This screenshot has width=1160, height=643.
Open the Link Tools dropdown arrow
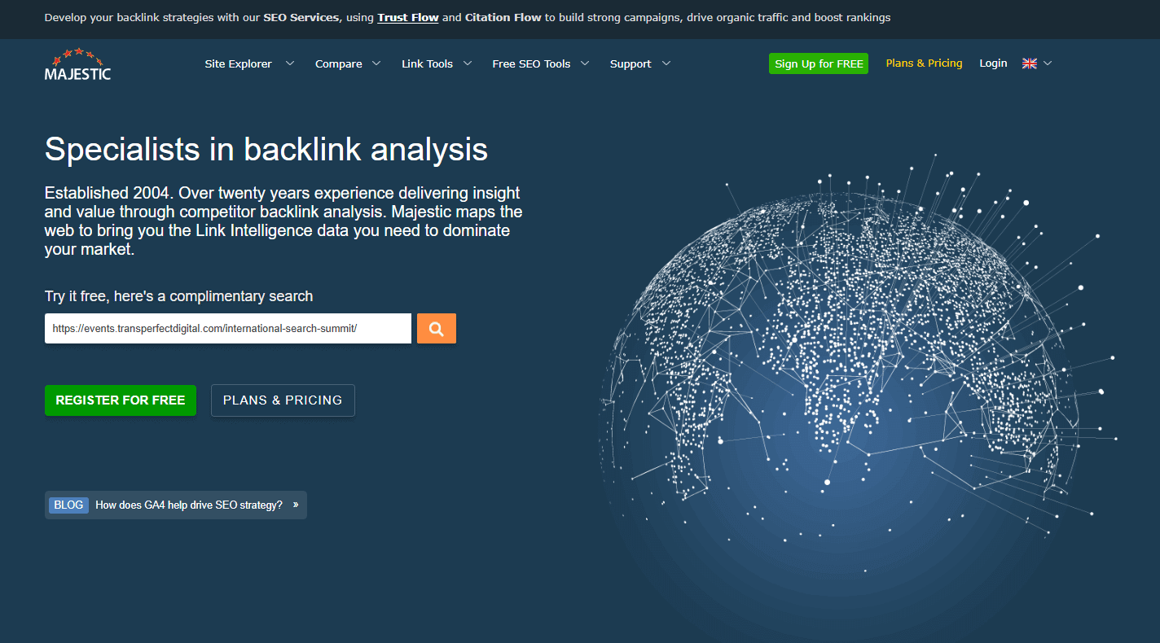(x=468, y=63)
